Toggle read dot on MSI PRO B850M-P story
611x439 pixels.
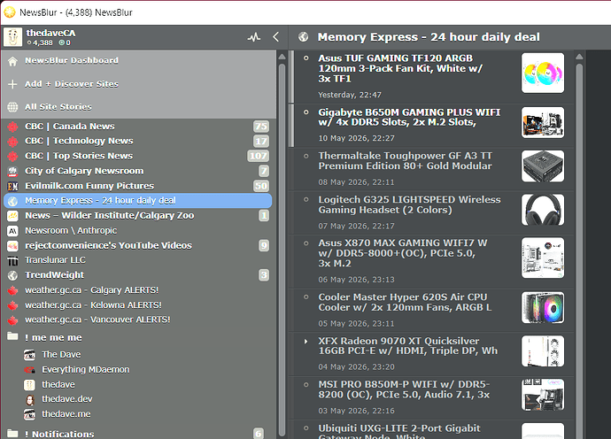(305, 384)
